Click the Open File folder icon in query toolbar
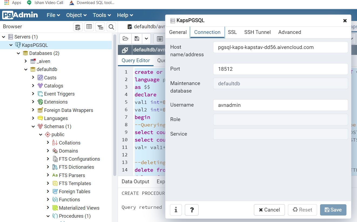The width and height of the screenshot is (357, 222). [125, 39]
